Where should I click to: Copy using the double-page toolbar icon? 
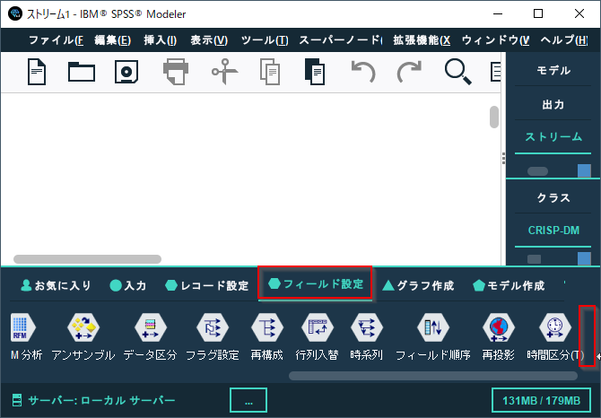click(x=270, y=72)
